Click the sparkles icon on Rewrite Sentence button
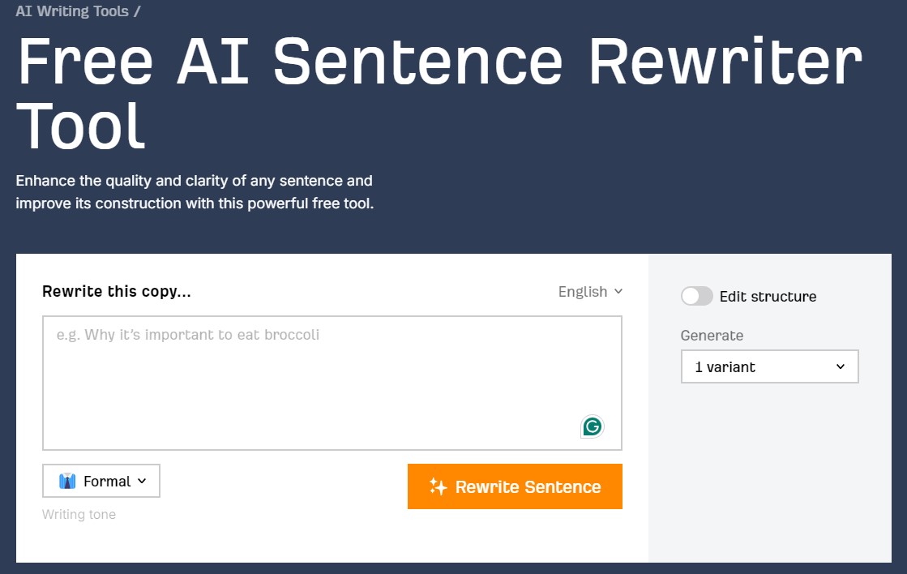Image resolution: width=907 pixels, height=574 pixels. click(x=438, y=487)
